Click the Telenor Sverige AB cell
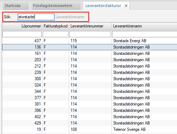Viewport: 177px width, 134px height. coord(144,129)
